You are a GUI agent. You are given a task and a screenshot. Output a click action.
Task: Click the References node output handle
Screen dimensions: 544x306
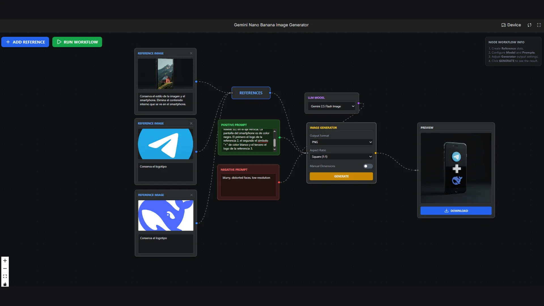point(270,93)
